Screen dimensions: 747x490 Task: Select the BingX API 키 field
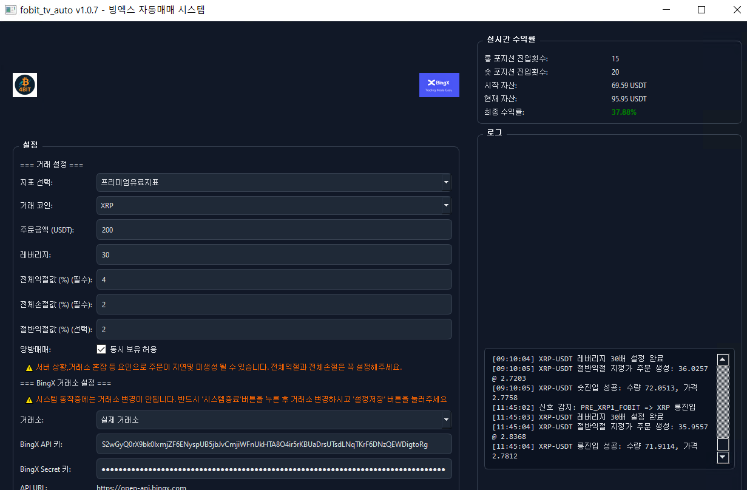[x=274, y=444]
